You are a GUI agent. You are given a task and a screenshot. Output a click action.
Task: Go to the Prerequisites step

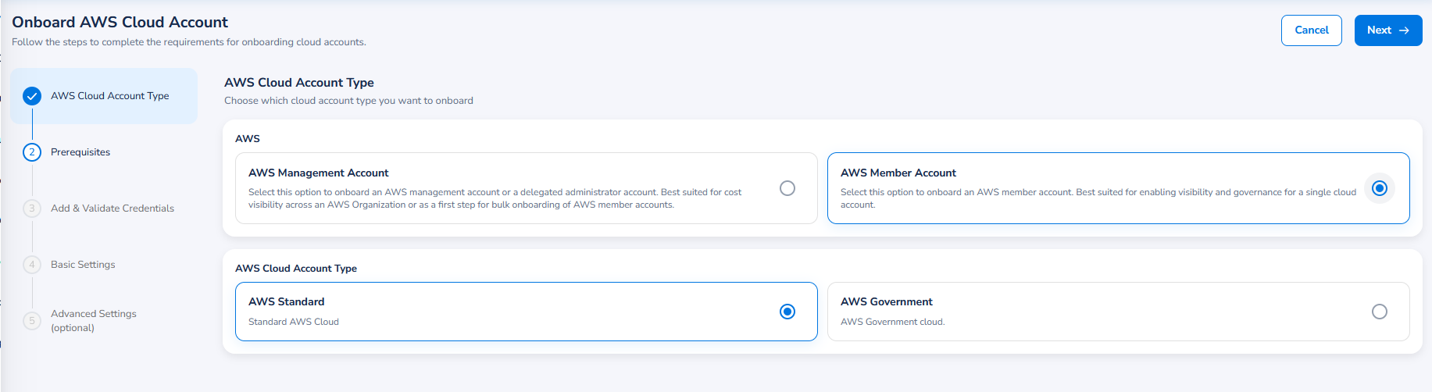click(80, 152)
